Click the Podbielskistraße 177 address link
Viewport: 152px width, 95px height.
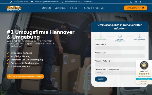click(78, 2)
